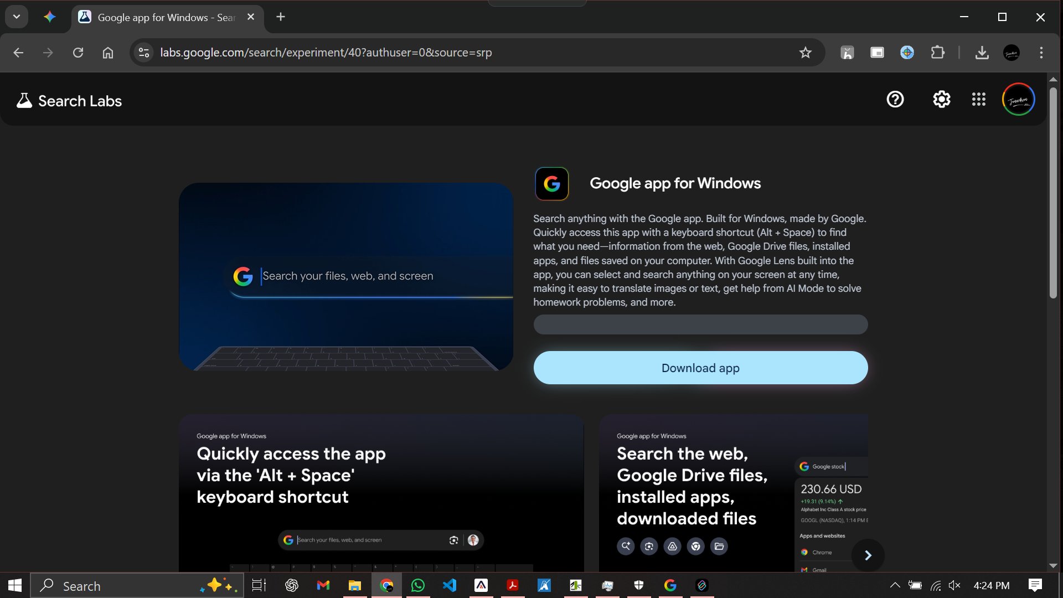Open Chrome three-dot menu
The image size is (1063, 598).
(1041, 53)
